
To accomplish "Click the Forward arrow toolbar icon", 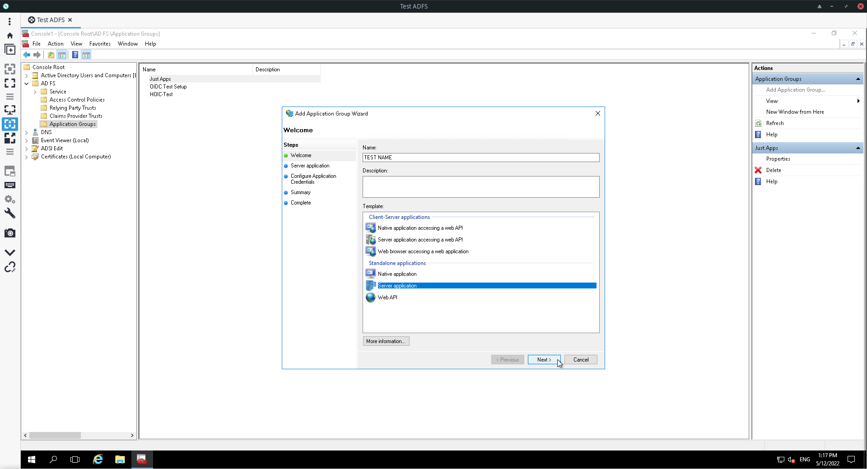I will 37,55.
